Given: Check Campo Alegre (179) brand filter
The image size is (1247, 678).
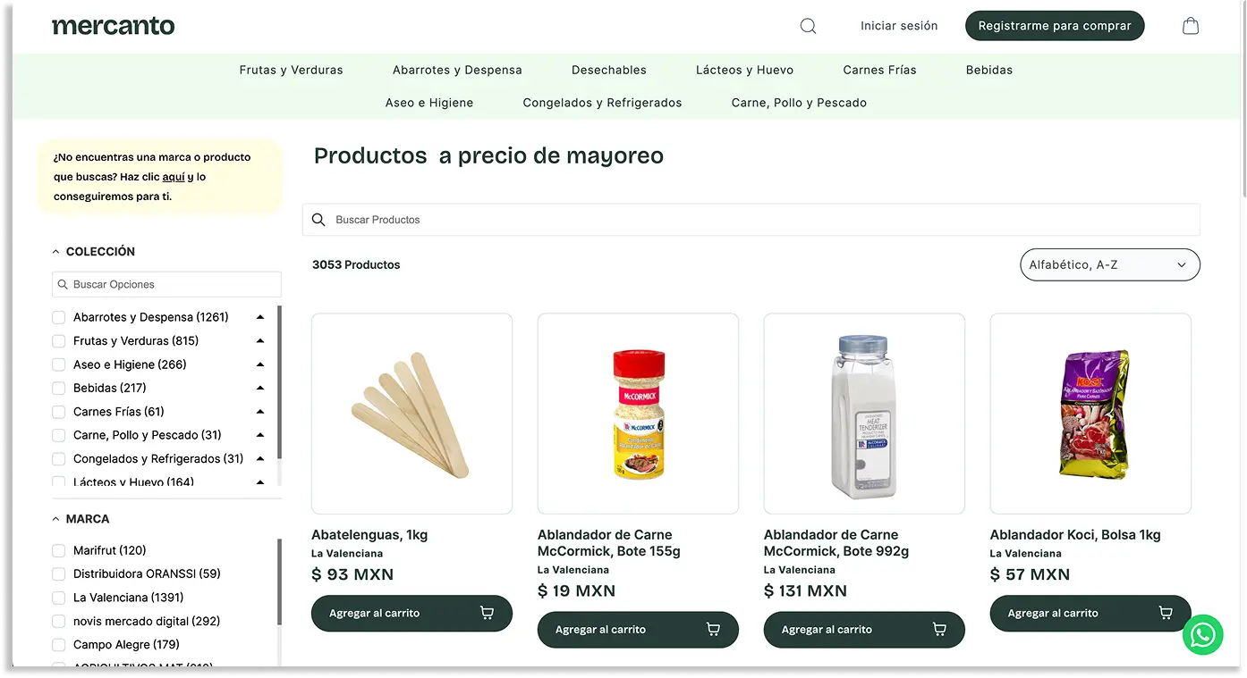Looking at the screenshot, I should click(59, 644).
